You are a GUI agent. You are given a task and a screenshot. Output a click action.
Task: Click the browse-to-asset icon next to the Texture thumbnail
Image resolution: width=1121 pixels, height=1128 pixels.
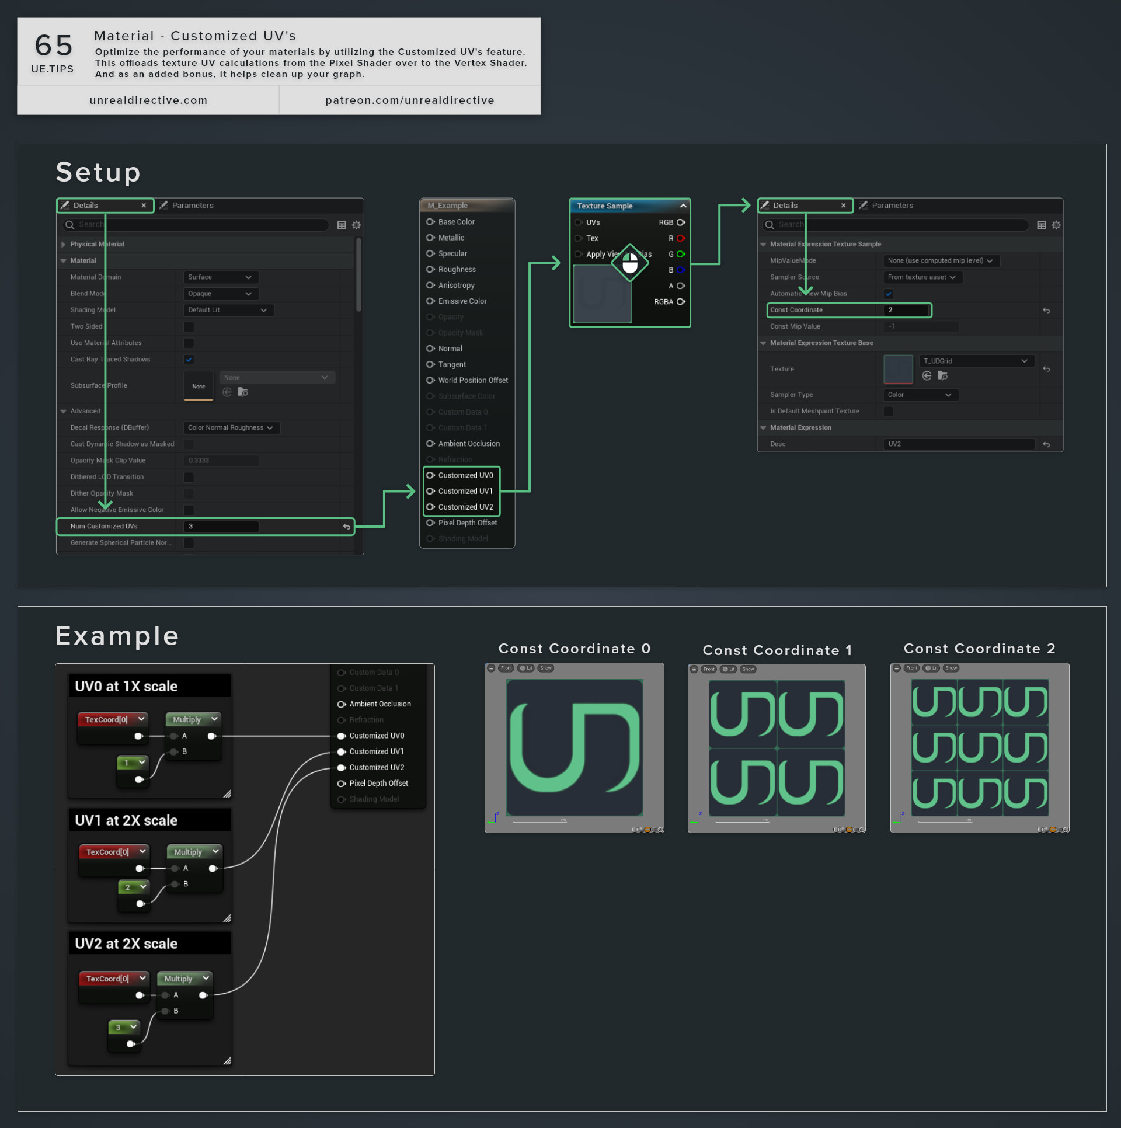pyautogui.click(x=942, y=376)
